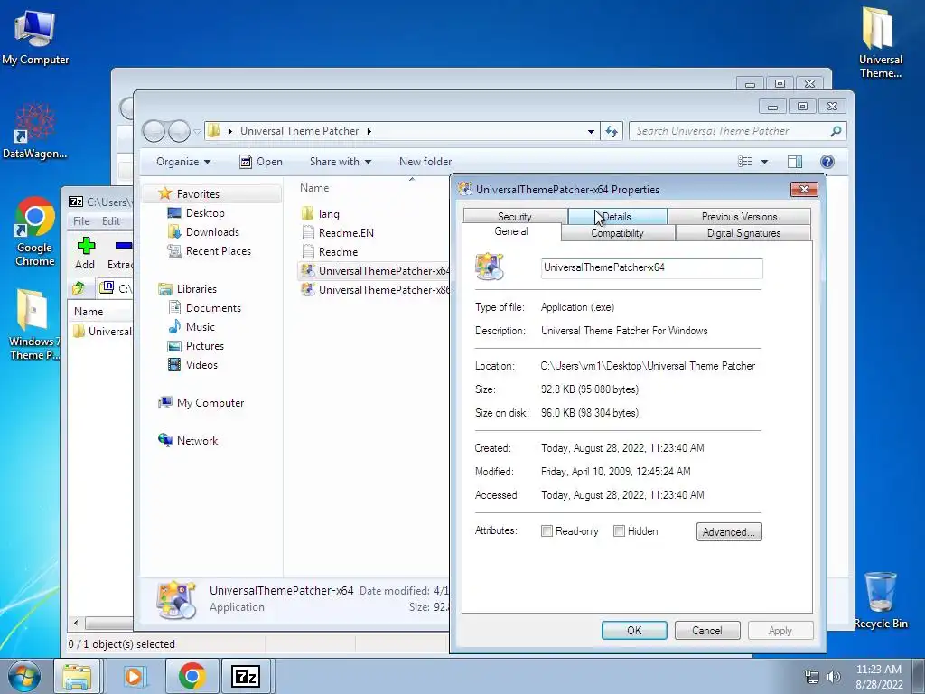The height and width of the screenshot is (694, 925).
Task: Click the volume speaker icon in the tray
Action: click(834, 677)
